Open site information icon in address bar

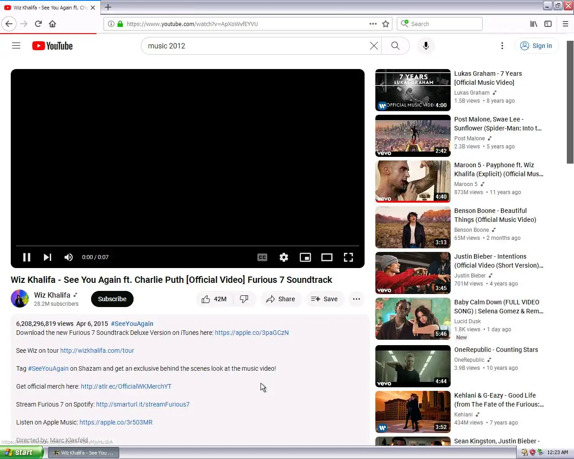111,24
